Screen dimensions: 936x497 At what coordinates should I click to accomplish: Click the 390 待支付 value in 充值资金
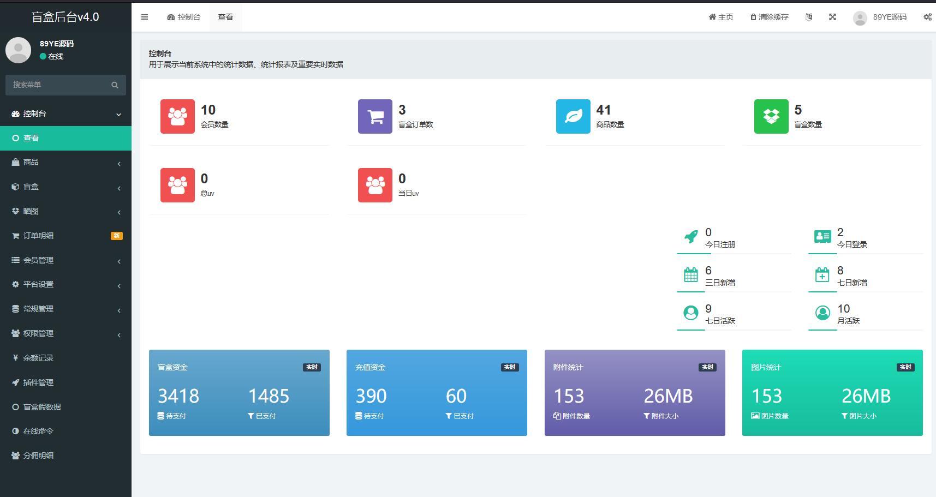pos(371,396)
